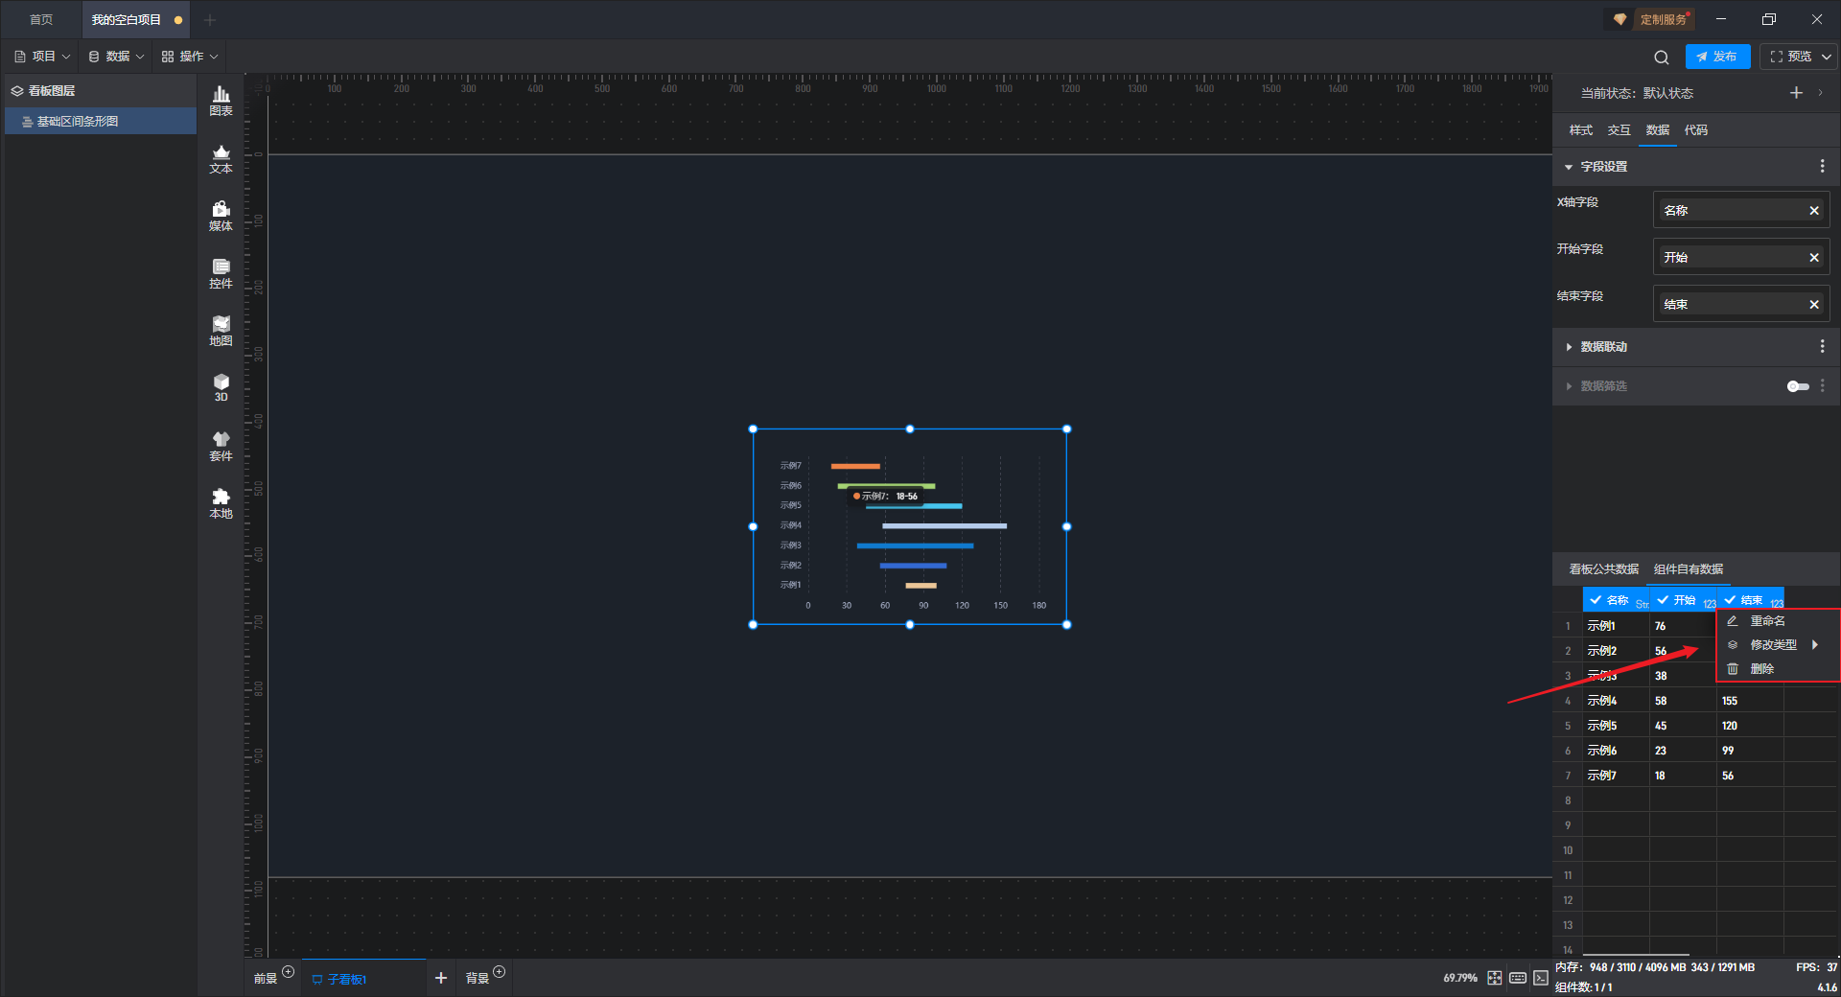This screenshot has height=997, width=1841.
Task: Open the 3D components panel
Action: (x=221, y=387)
